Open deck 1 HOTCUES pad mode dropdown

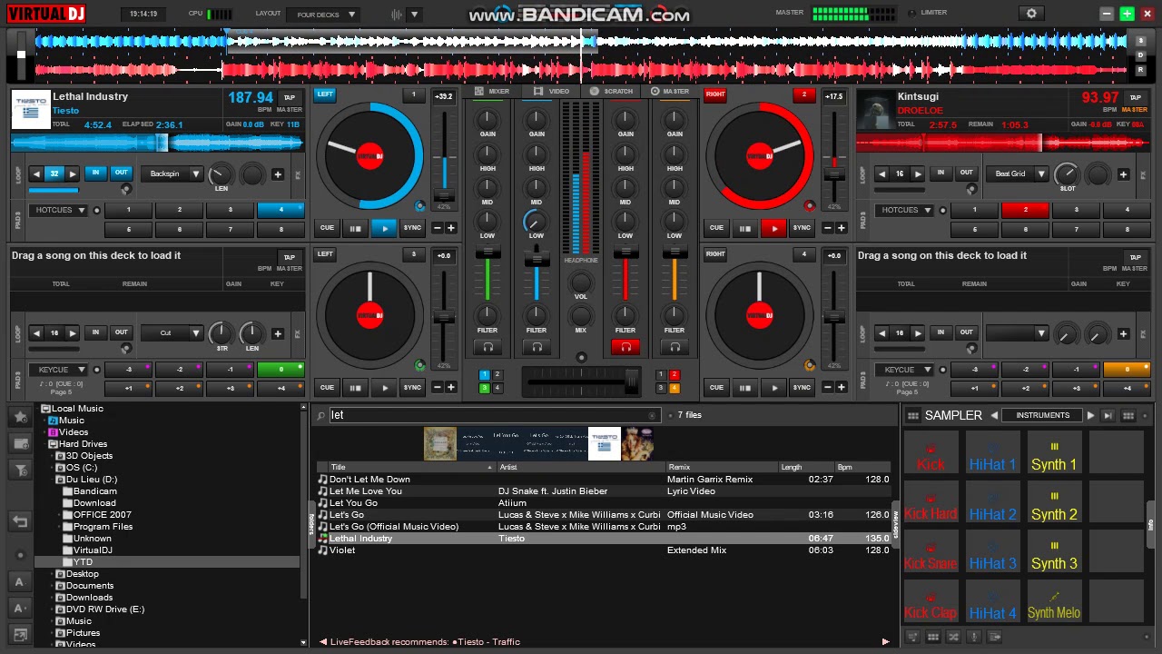tap(58, 210)
